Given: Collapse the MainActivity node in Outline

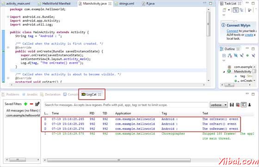Looking at the screenshot, I should [224, 72].
